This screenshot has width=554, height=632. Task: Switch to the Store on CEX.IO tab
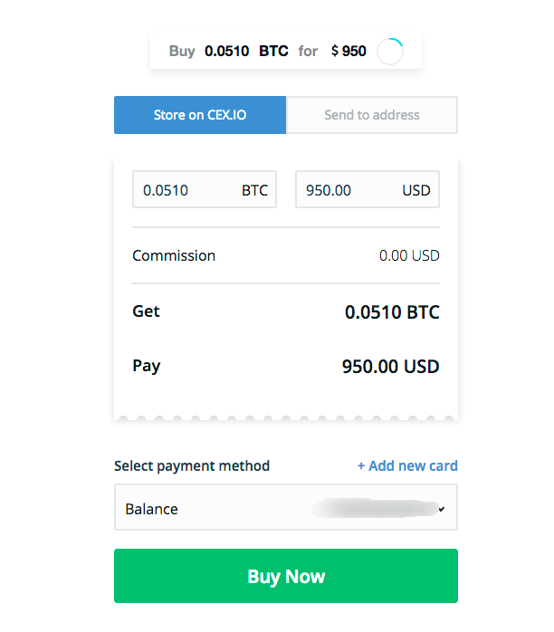click(x=200, y=115)
